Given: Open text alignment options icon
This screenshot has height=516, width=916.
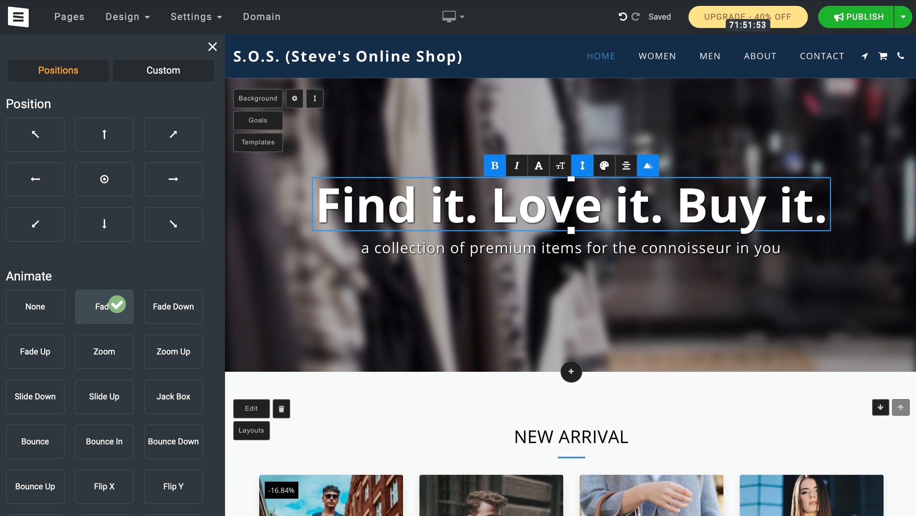Looking at the screenshot, I should (626, 165).
